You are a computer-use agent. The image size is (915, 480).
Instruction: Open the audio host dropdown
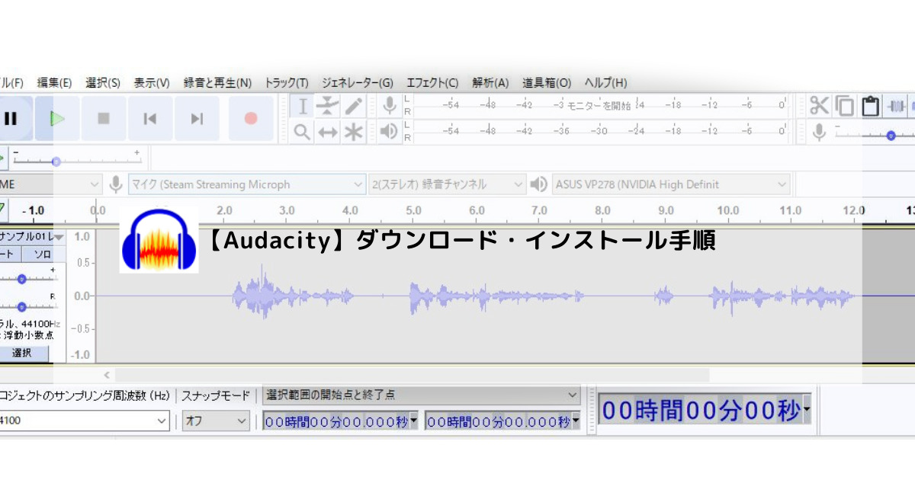(51, 184)
